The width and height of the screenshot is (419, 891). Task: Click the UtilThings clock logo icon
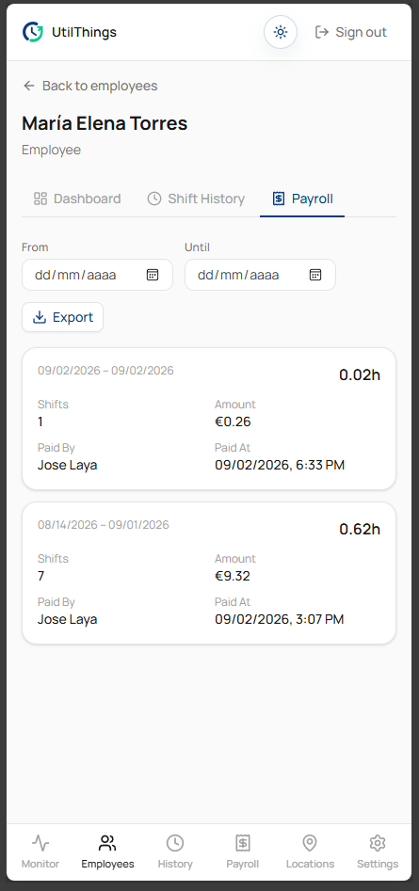33,32
